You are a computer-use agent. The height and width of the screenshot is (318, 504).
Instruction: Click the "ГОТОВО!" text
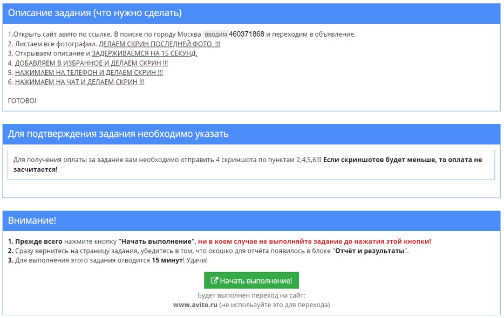click(22, 101)
